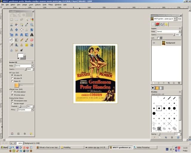Open Layers tab configuration menu button
Screen dimensions: 191x153
(x=180, y=28)
